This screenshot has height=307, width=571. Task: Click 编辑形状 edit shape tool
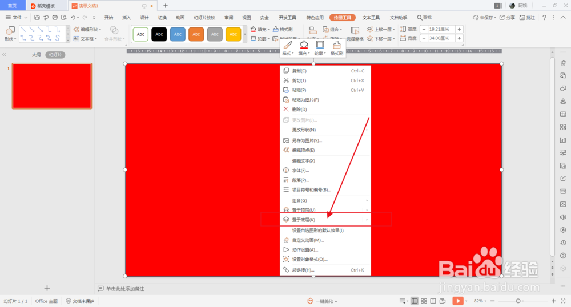(x=87, y=30)
